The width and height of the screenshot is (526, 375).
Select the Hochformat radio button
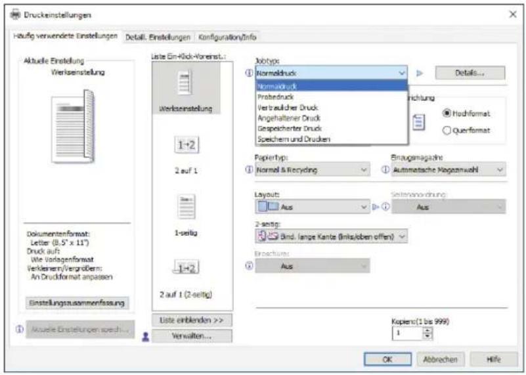coord(446,114)
